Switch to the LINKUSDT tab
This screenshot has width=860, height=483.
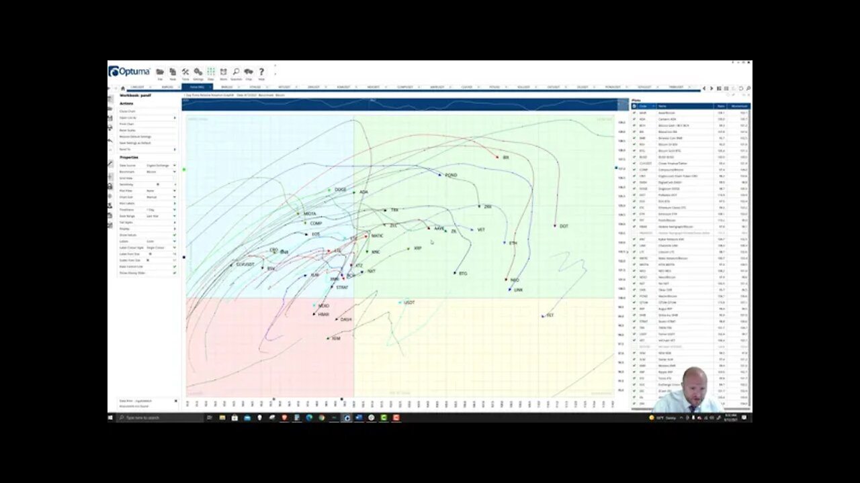click(137, 87)
